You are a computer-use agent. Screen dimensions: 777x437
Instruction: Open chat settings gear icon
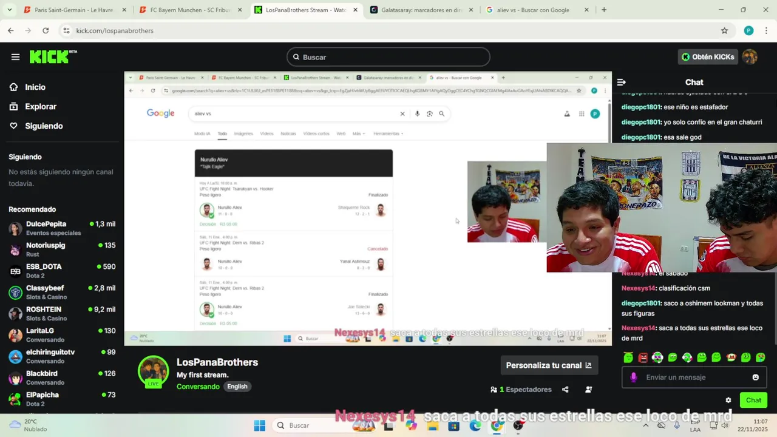click(x=728, y=400)
